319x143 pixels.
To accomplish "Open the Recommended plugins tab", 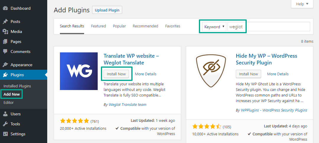I will tap(145, 26).
